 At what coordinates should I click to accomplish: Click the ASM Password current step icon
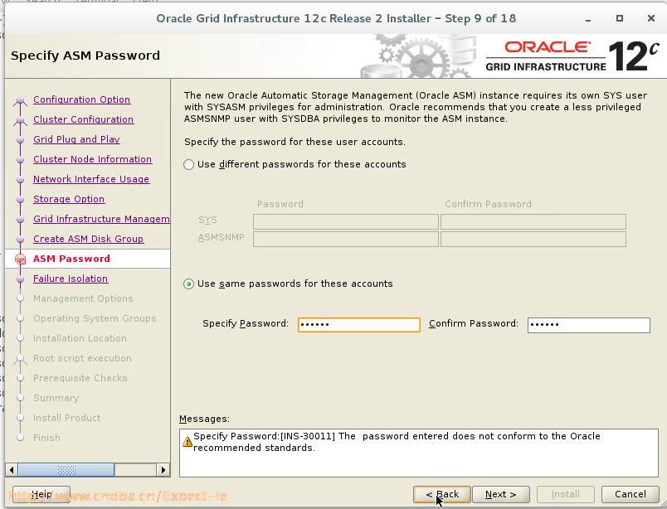(20, 259)
